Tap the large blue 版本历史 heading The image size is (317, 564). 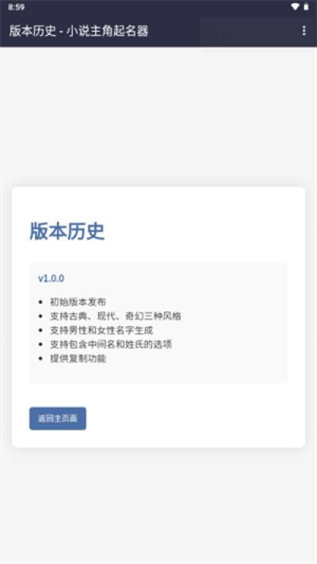(67, 231)
